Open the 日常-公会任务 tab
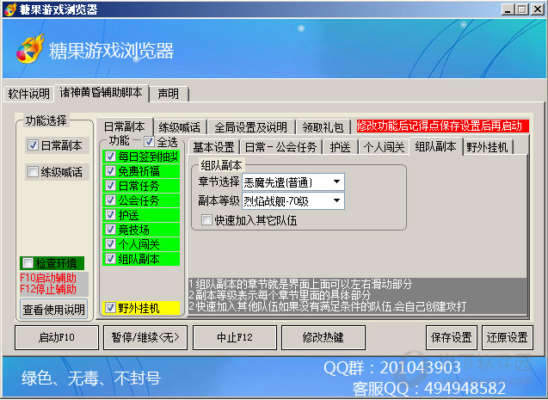 [x=281, y=147]
